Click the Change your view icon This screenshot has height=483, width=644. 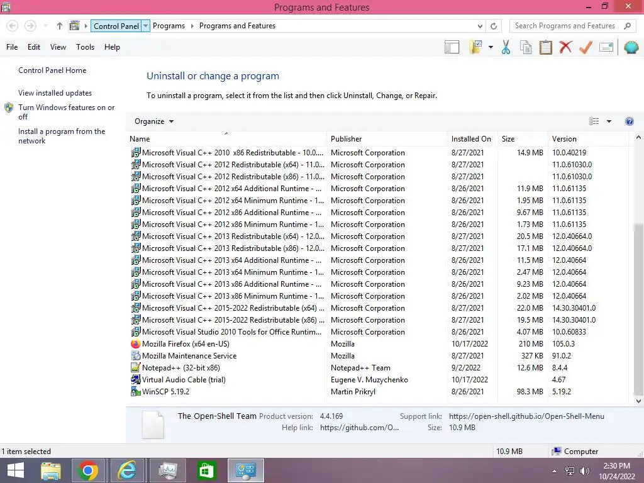594,121
